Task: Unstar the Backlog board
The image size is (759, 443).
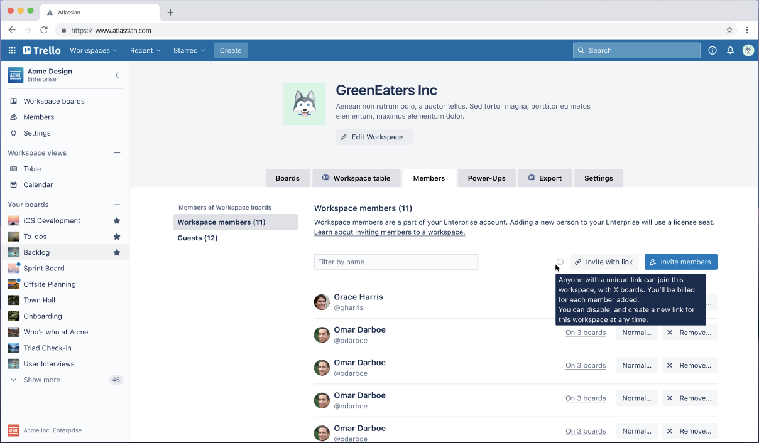Action: point(117,252)
